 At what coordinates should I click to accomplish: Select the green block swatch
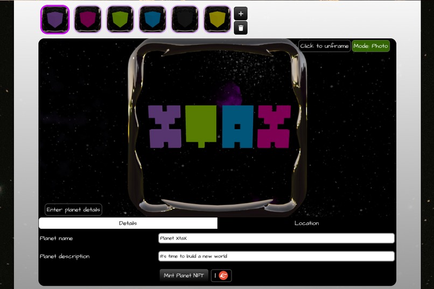coord(120,19)
